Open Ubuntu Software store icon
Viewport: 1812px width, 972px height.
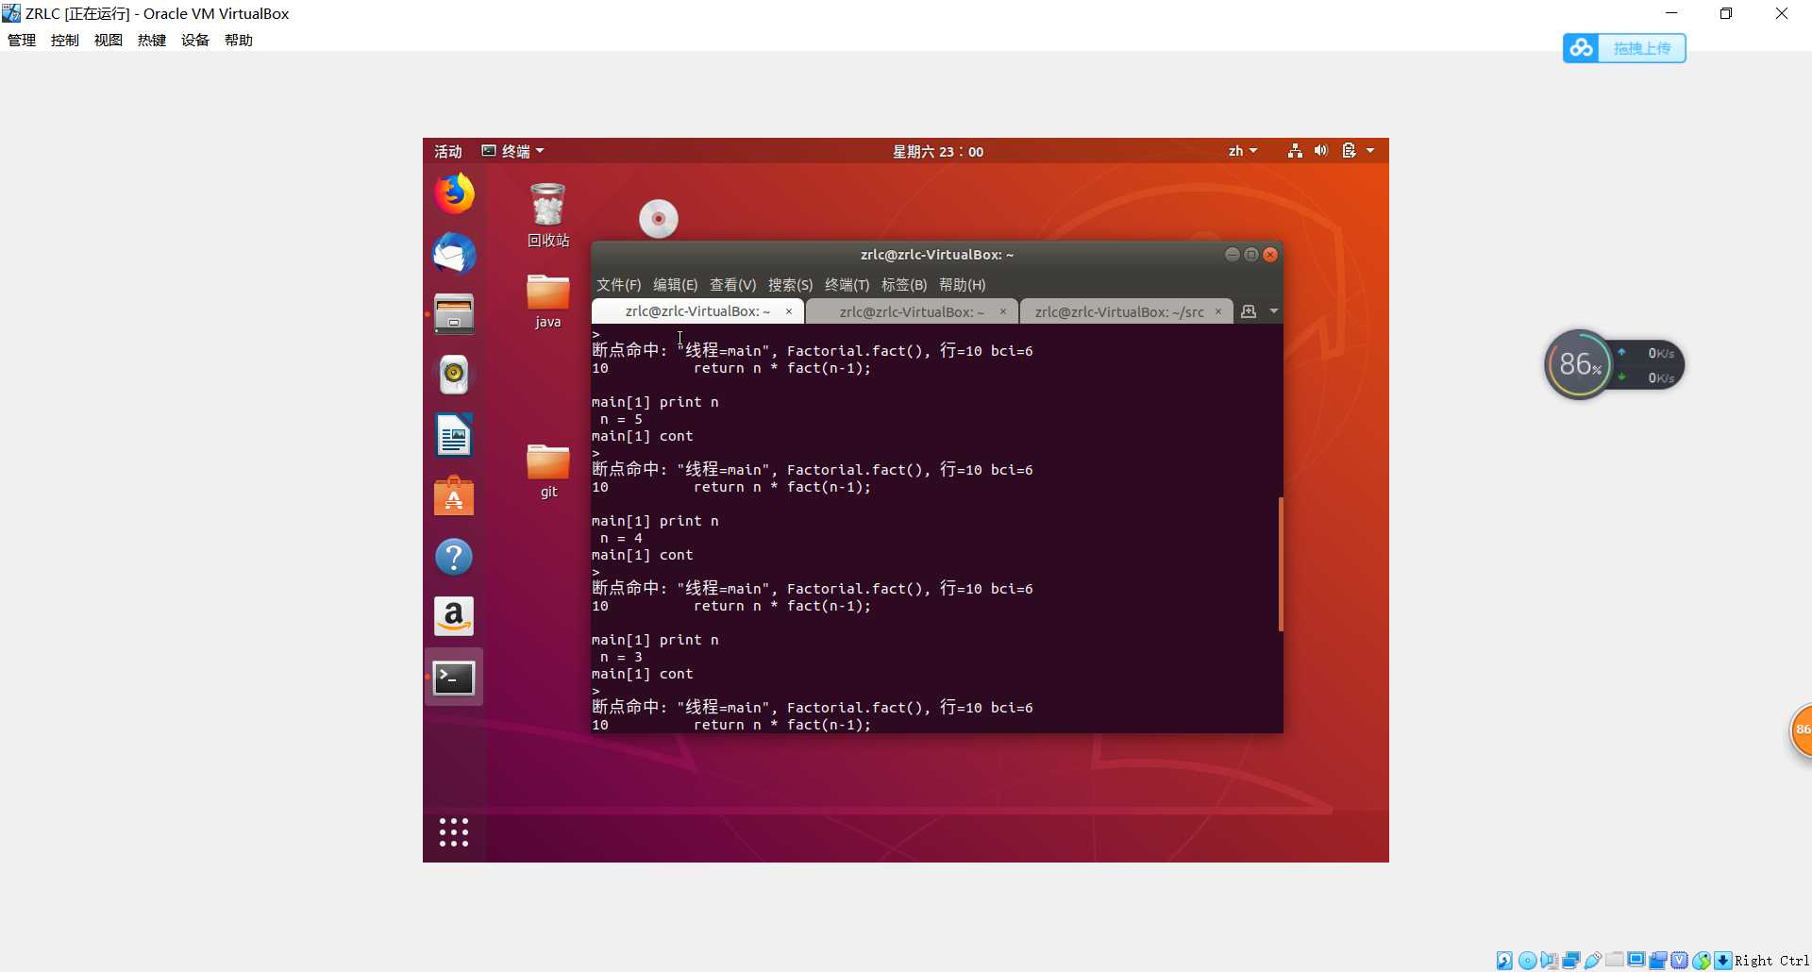click(x=454, y=495)
